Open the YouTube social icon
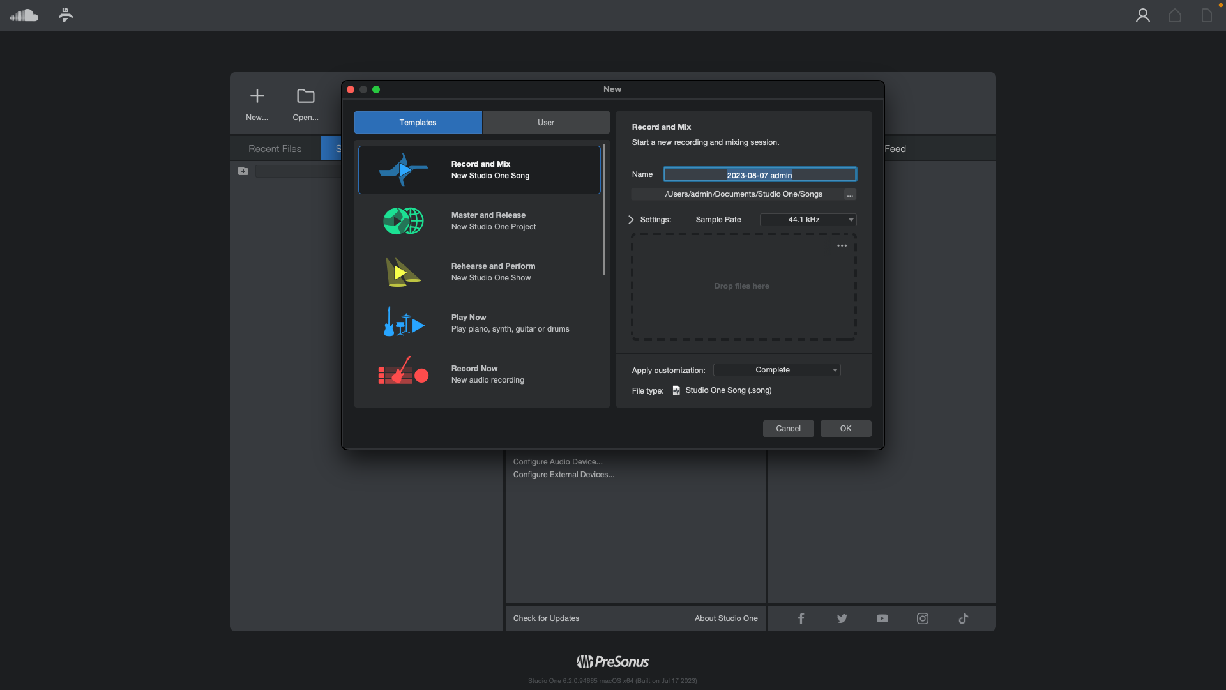This screenshot has height=690, width=1226. (882, 618)
